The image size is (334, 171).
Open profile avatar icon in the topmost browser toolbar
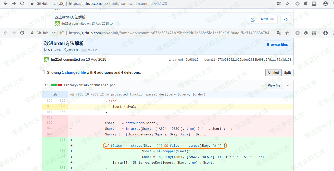[326, 4]
